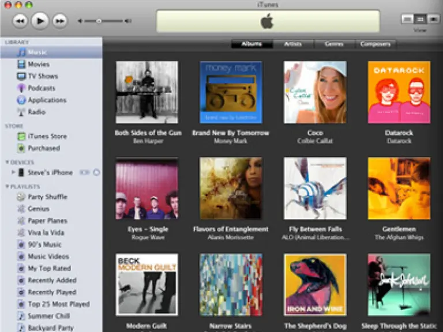Open the Movies library icon
This screenshot has width=443, height=332.
(21, 65)
